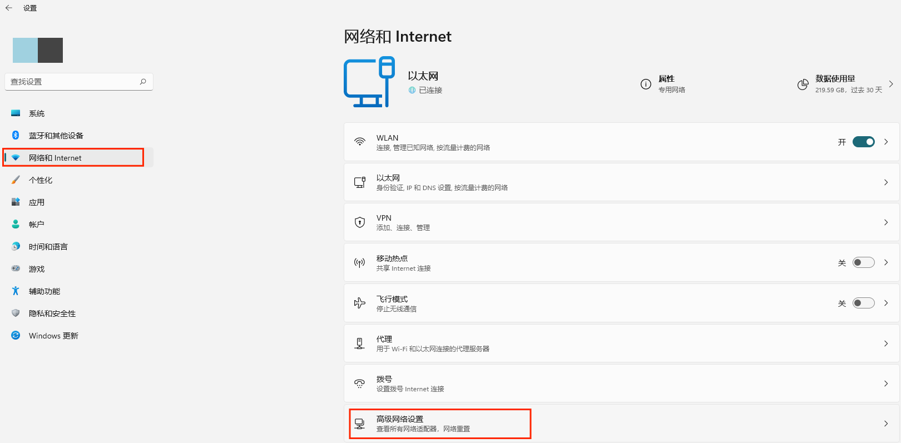Open 拨号 Internet connection settings

pyautogui.click(x=621, y=384)
